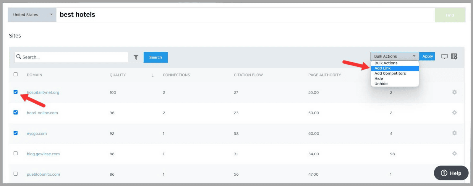The image size is (473, 186).
Task: Click the filter funnel icon
Action: tap(136, 57)
